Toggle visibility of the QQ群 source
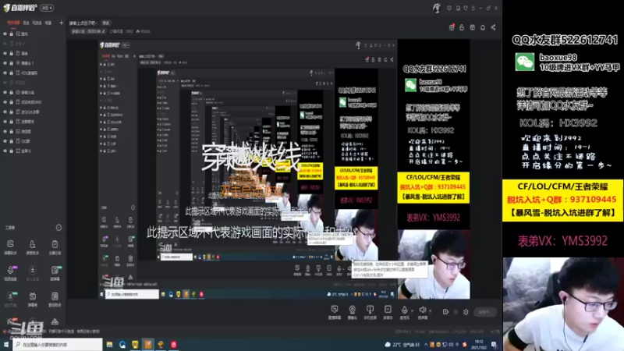The image size is (624, 351). 5,141
